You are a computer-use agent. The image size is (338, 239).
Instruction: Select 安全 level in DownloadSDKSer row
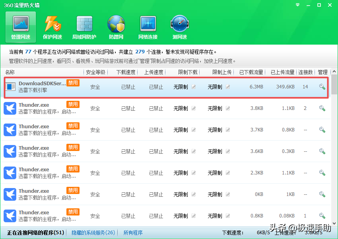point(95,87)
